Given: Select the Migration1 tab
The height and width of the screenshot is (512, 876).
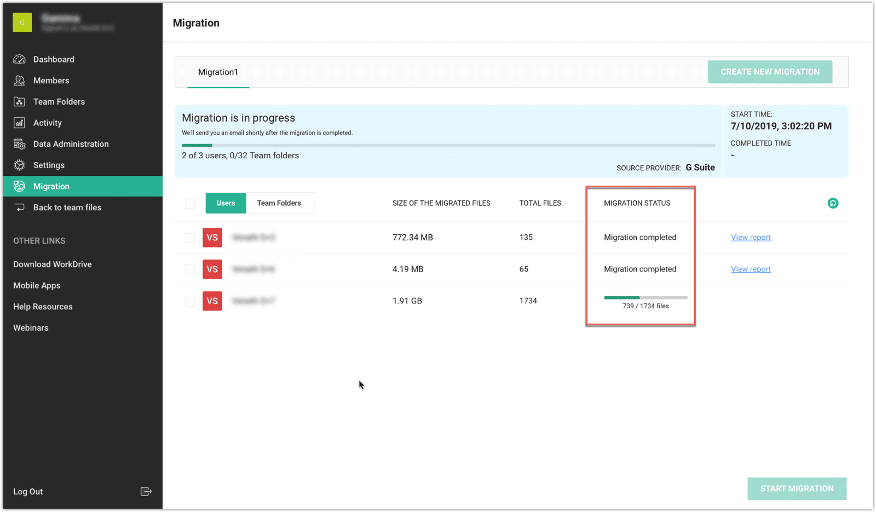Looking at the screenshot, I should tap(218, 72).
